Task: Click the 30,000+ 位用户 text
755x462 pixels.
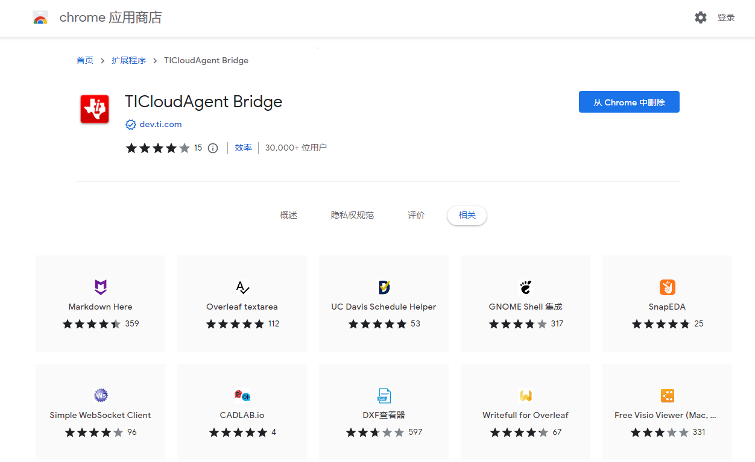Action: [x=296, y=148]
